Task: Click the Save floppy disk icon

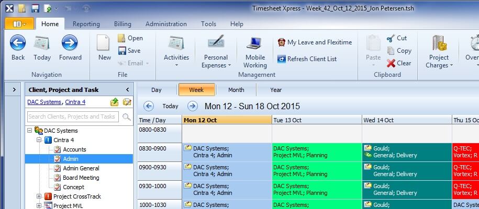Action: pos(121,51)
